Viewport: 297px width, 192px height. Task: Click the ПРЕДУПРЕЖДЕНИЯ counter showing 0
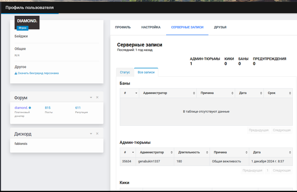pyautogui.click(x=269, y=61)
